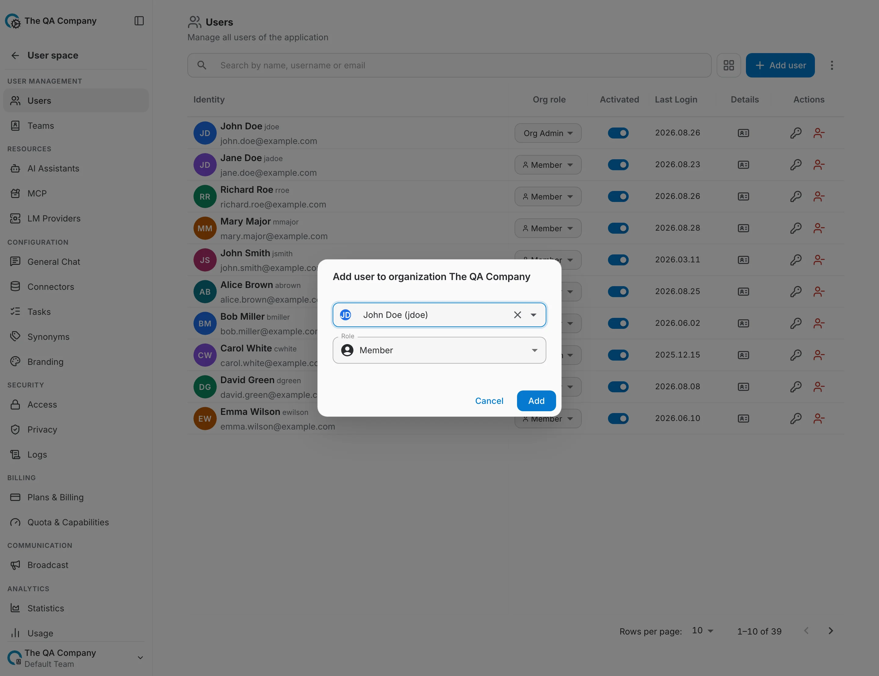Change rows per page dropdown
This screenshot has height=676, width=879.
click(x=702, y=631)
